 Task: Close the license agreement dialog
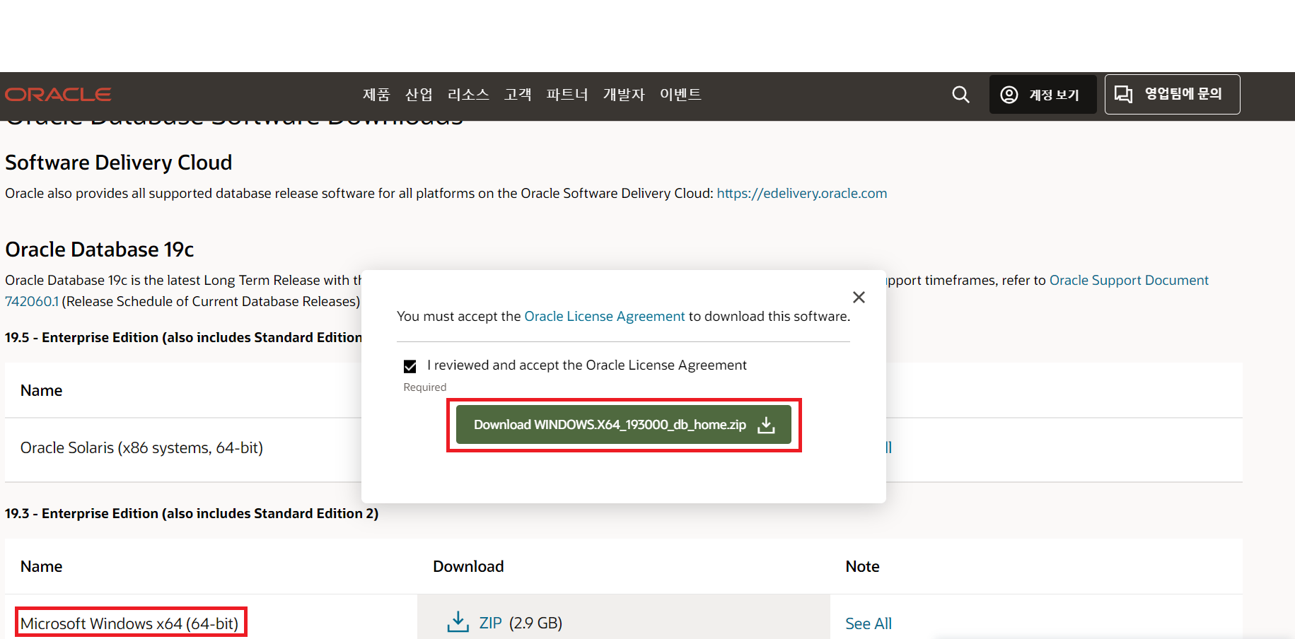coord(859,298)
